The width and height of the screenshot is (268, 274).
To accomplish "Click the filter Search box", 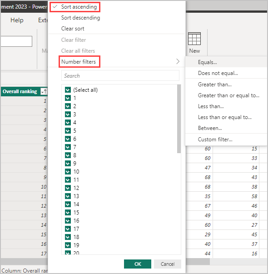I will [x=120, y=76].
